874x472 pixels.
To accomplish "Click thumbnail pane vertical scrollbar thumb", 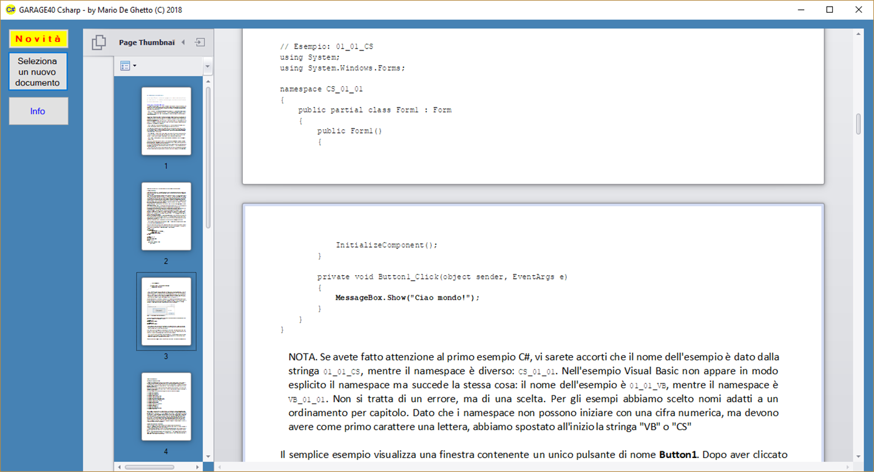I will point(208,157).
